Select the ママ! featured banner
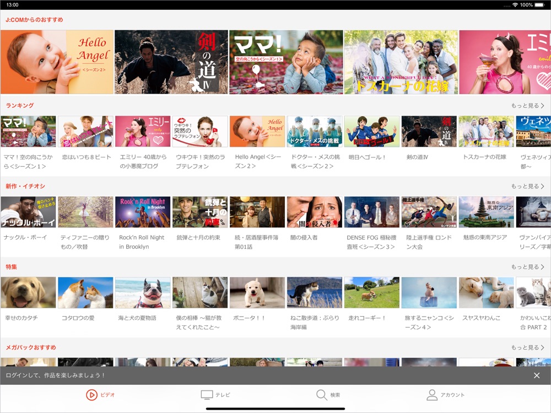This screenshot has width=551, height=413. 286,62
